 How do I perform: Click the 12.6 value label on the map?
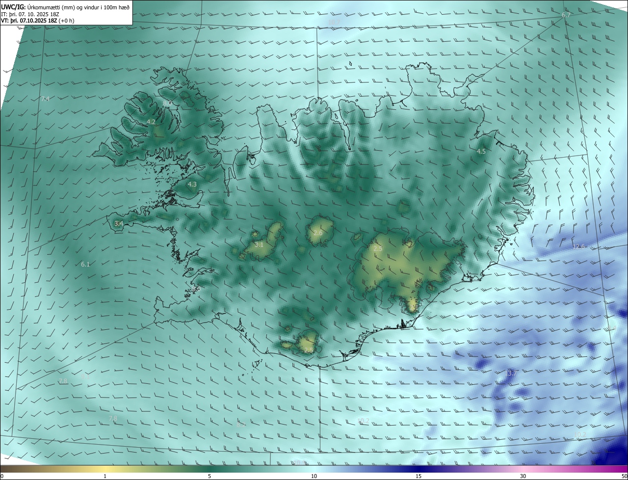(578, 246)
